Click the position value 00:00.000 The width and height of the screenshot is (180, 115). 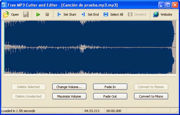(114, 111)
